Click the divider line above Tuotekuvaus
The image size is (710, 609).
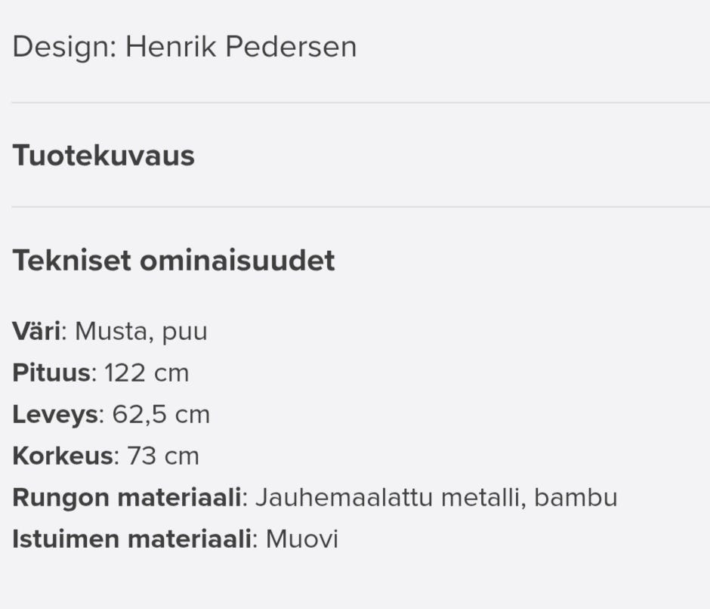(355, 103)
